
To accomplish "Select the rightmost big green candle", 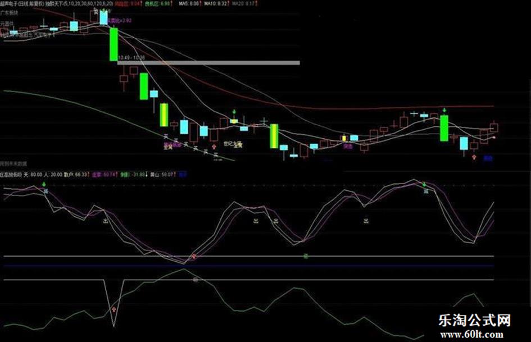I will coord(444,129).
